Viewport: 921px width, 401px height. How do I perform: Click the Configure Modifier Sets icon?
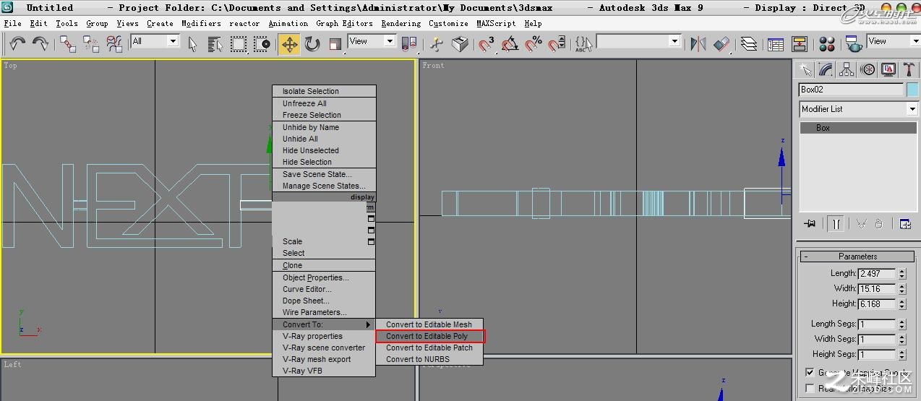[905, 224]
